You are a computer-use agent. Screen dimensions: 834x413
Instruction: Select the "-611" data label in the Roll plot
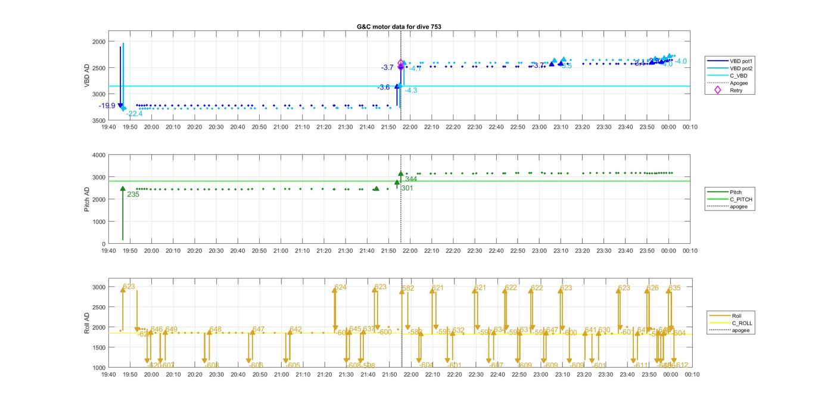click(x=640, y=365)
